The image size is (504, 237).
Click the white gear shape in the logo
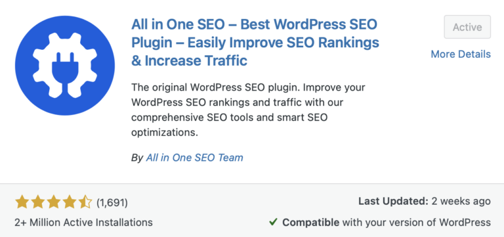(x=65, y=64)
